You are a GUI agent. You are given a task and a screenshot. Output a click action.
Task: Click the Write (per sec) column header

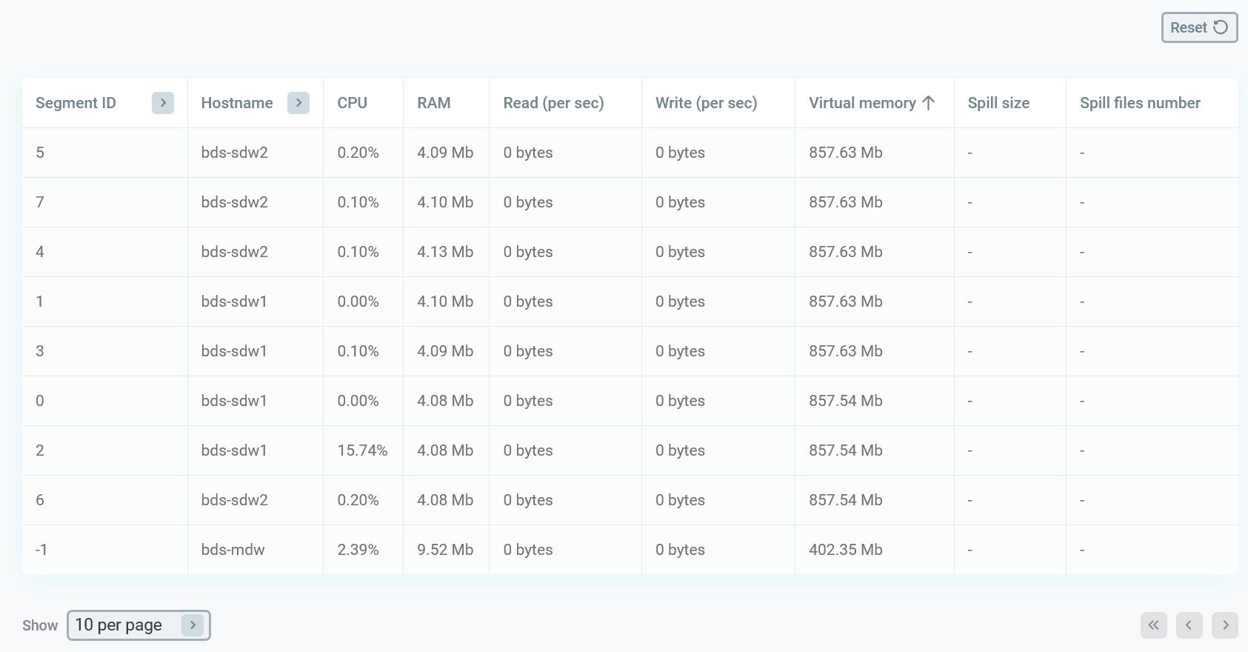(705, 103)
